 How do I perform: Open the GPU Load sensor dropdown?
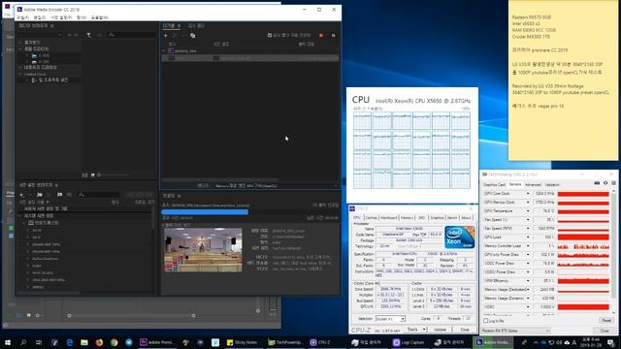tap(528, 237)
